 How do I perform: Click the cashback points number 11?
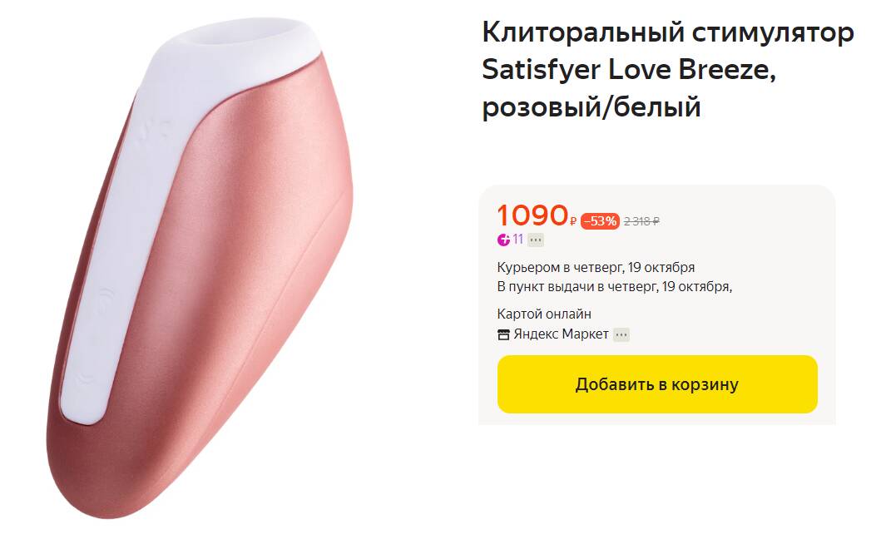(x=517, y=240)
